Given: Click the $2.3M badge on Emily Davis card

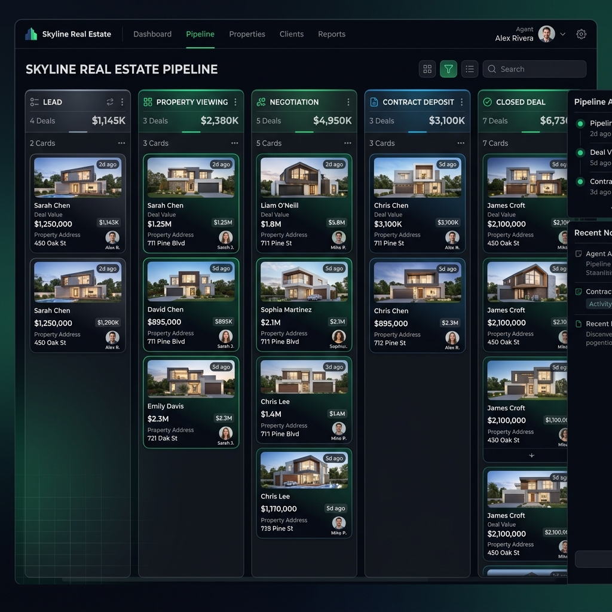Looking at the screenshot, I should click(224, 418).
